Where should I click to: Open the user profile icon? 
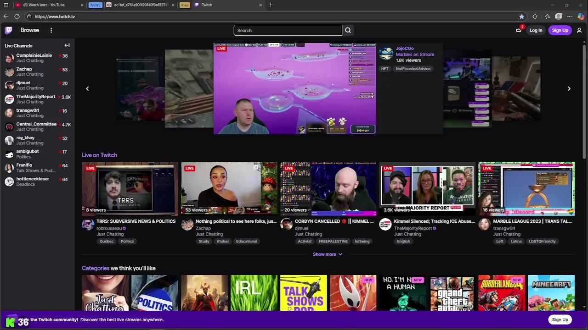[x=579, y=30]
